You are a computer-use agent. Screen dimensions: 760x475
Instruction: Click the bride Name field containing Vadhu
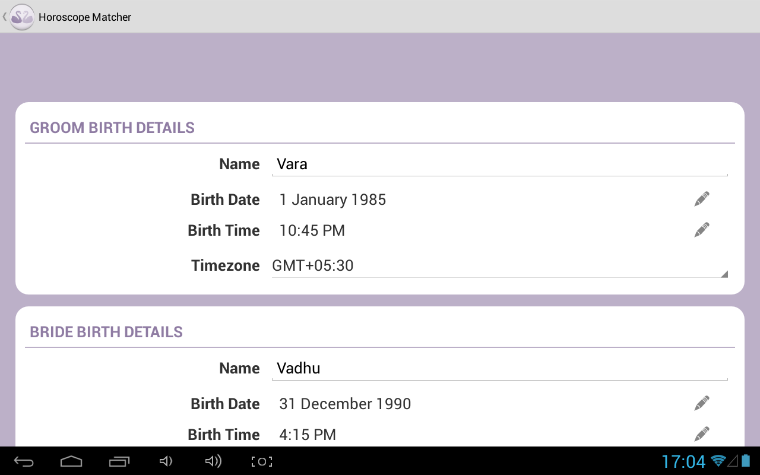click(499, 369)
